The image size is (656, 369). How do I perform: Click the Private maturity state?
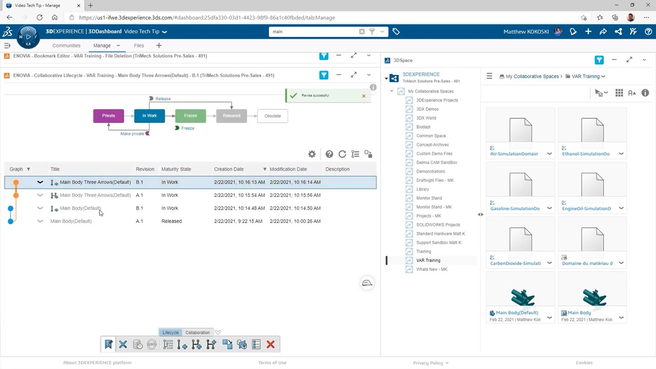tap(109, 116)
